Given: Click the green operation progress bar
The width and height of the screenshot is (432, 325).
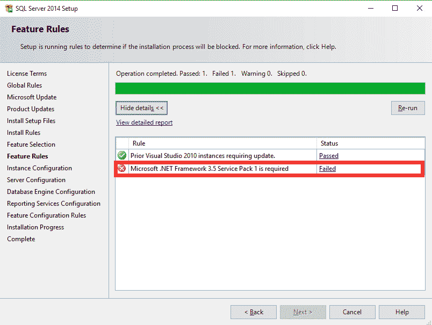Looking at the screenshot, I should pos(270,88).
